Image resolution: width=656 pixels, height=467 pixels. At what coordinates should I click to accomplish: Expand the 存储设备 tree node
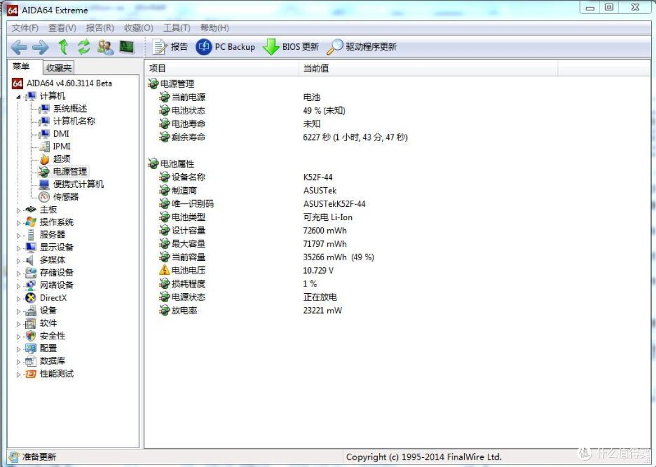pyautogui.click(x=18, y=273)
